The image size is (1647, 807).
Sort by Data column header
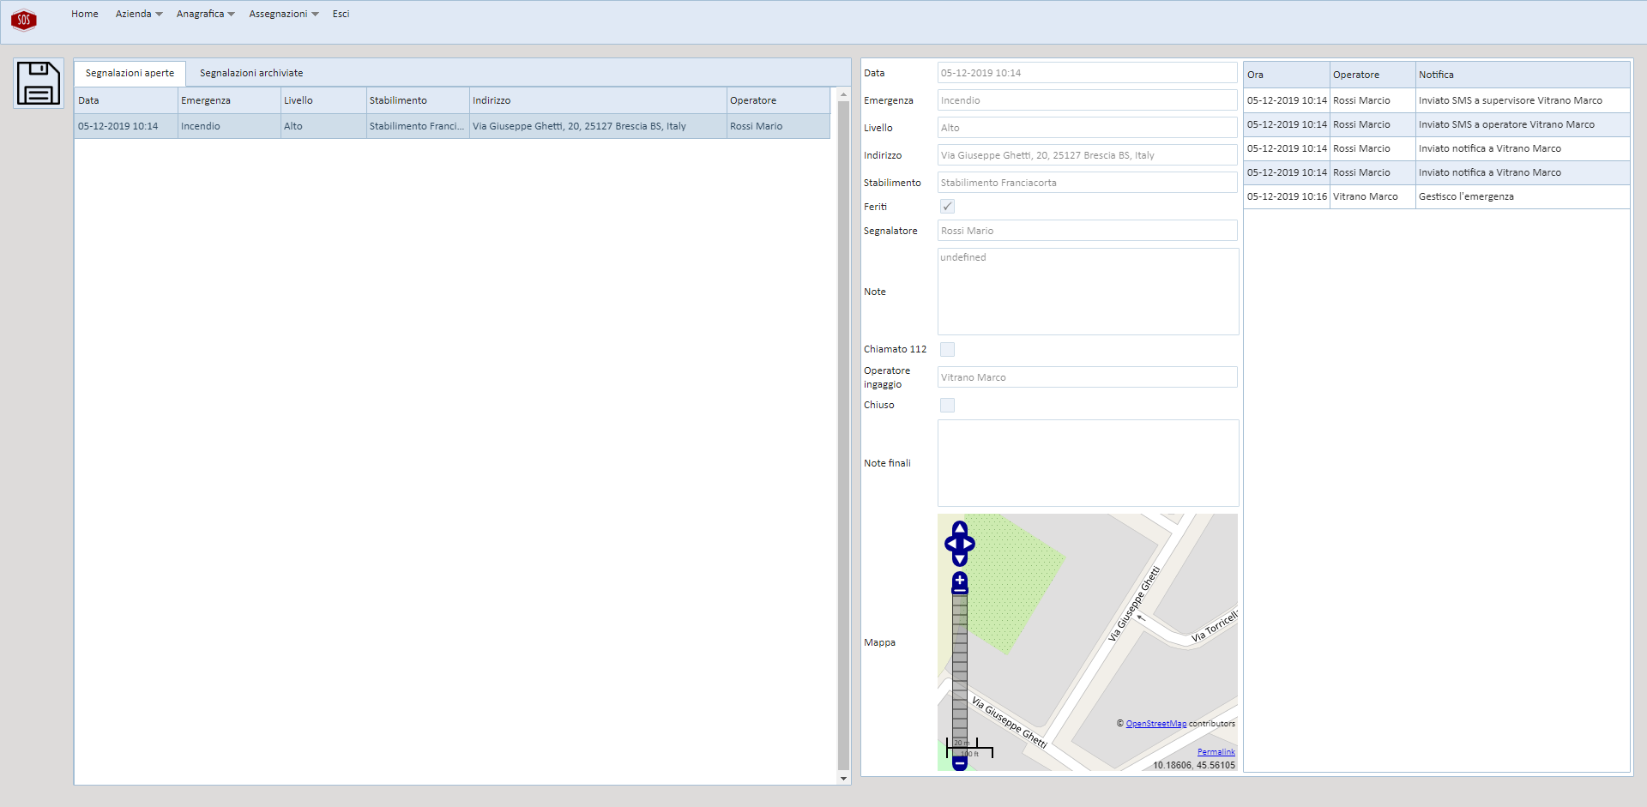point(126,100)
